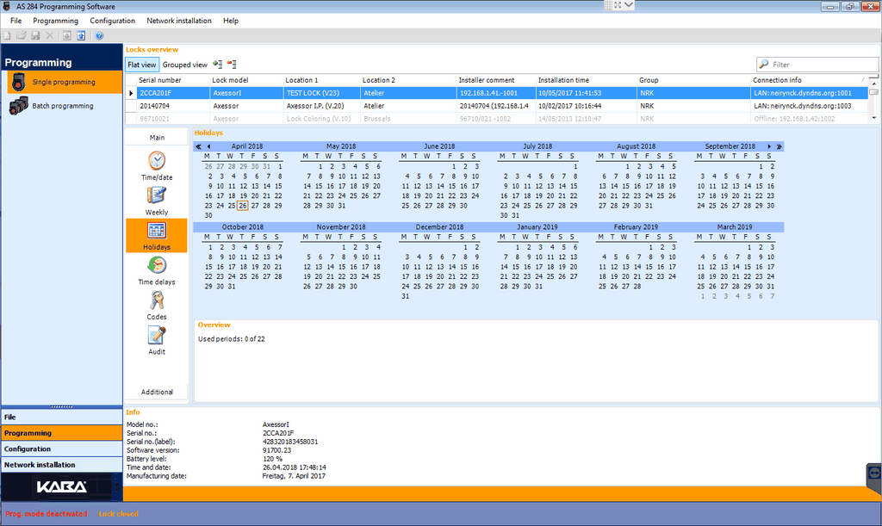Click the grid handle in the title bar

pyautogui.click(x=608, y=5)
